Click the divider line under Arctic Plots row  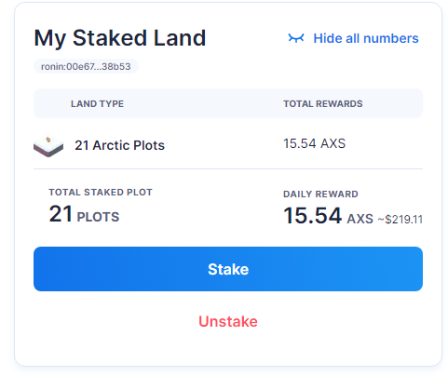coord(228,169)
